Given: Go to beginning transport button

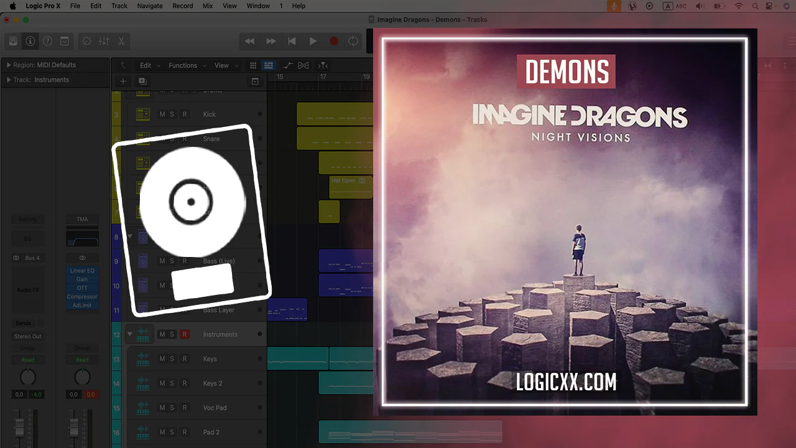Looking at the screenshot, I should coord(292,41).
